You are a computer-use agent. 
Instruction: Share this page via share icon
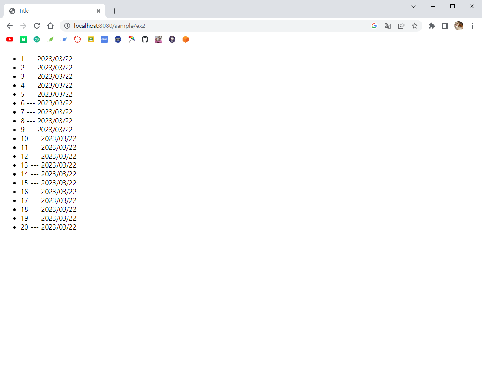click(401, 26)
